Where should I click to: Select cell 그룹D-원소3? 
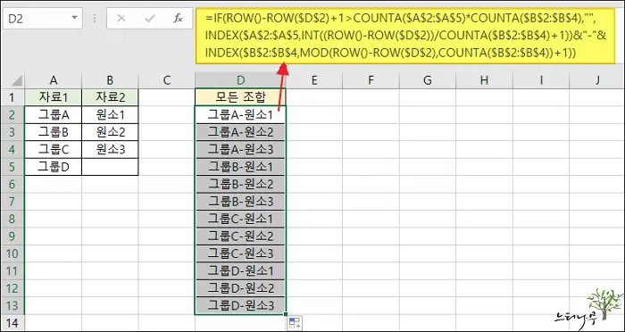[x=240, y=306]
